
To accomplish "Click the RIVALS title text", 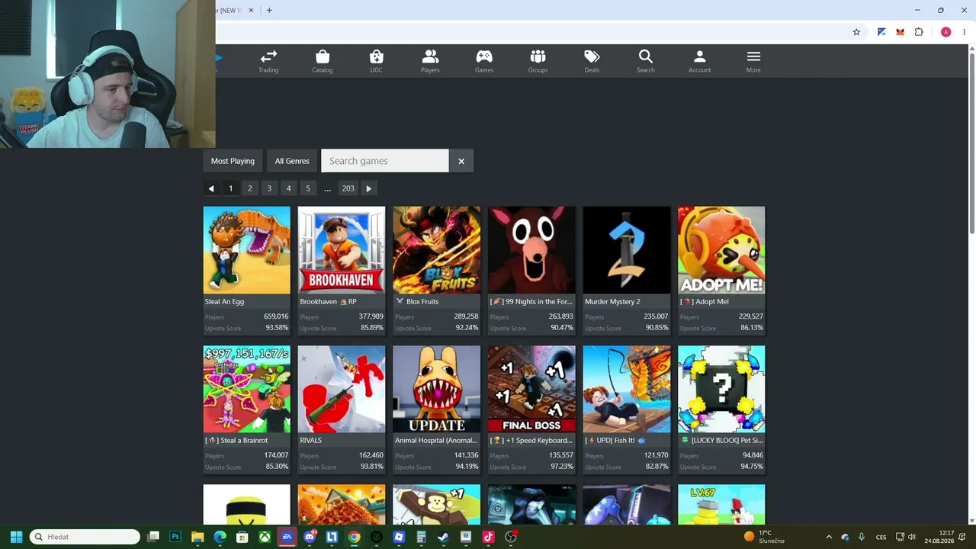I will click(310, 441).
